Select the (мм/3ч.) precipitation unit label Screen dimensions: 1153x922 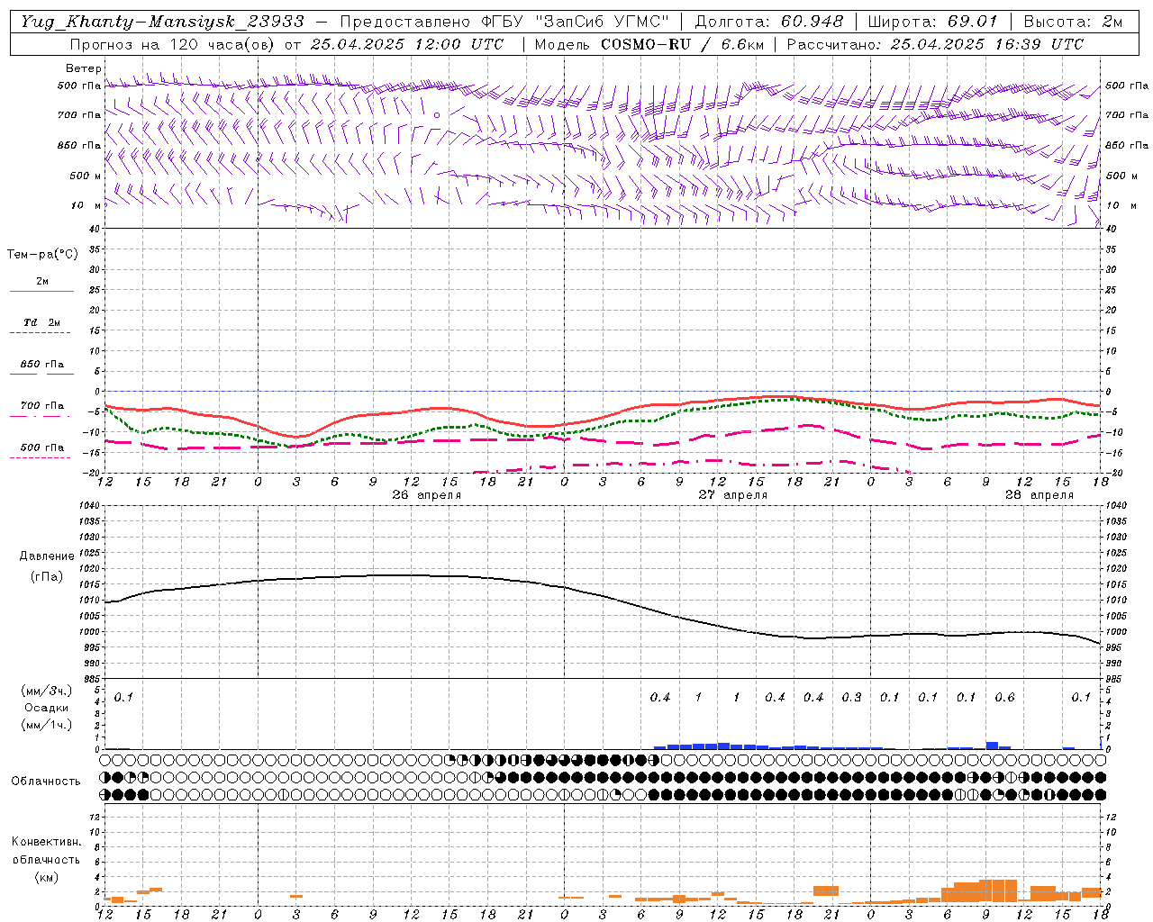46,691
